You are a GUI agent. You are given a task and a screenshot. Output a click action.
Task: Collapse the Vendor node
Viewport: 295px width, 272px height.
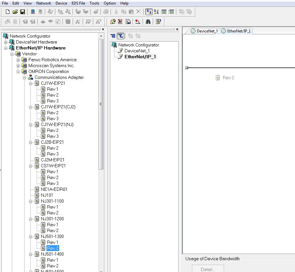[x=12, y=54]
